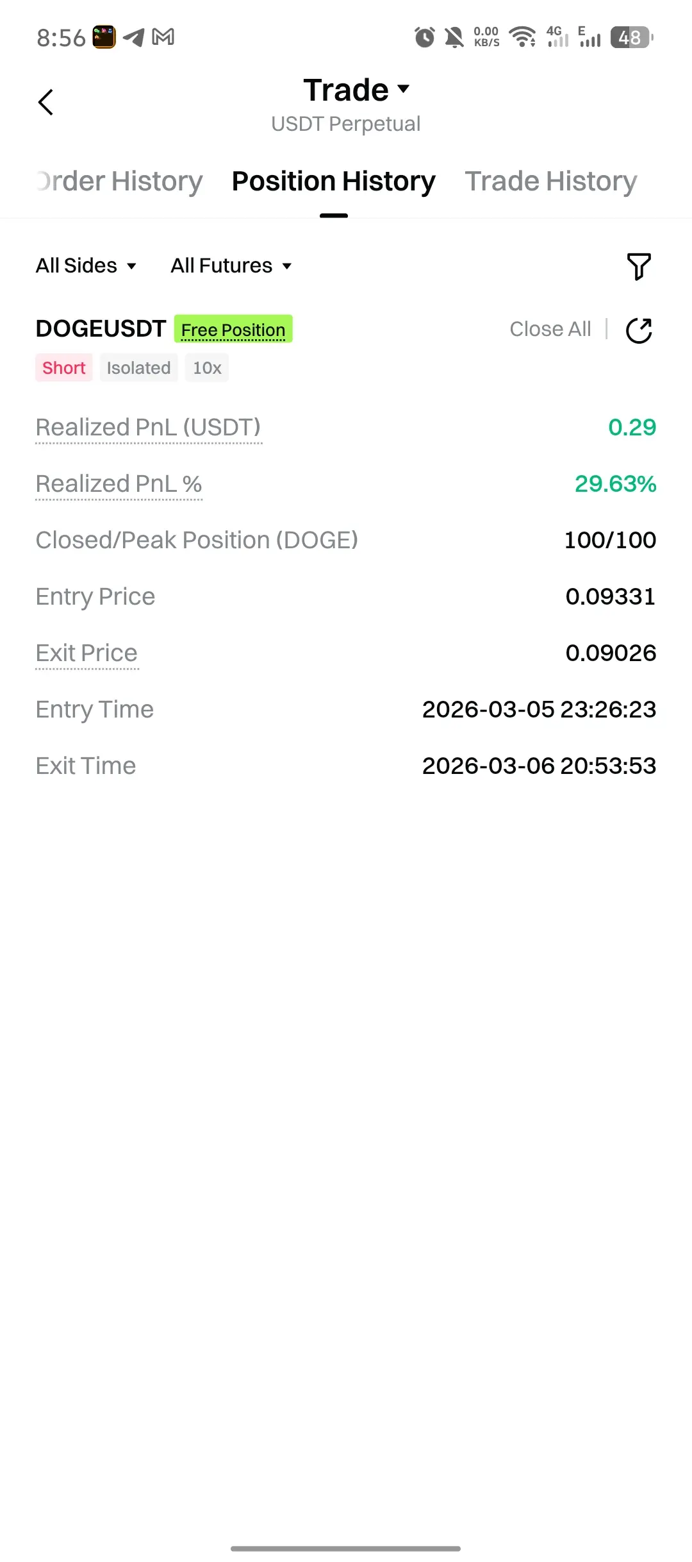Tap the Exit Price label

pos(86,653)
